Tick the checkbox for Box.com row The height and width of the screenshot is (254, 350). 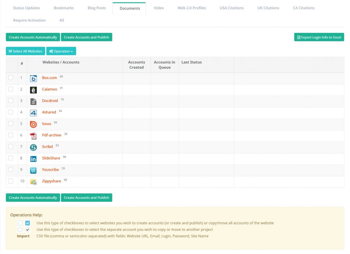(x=11, y=78)
